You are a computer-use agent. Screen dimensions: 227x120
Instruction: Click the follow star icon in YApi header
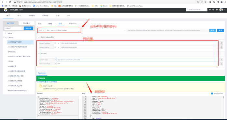(210, 10)
